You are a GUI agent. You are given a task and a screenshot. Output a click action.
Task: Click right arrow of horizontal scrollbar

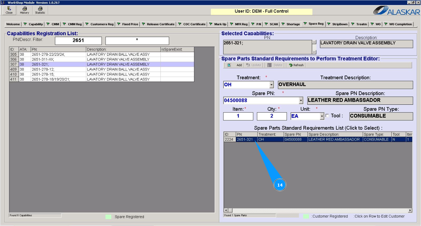tap(410, 210)
